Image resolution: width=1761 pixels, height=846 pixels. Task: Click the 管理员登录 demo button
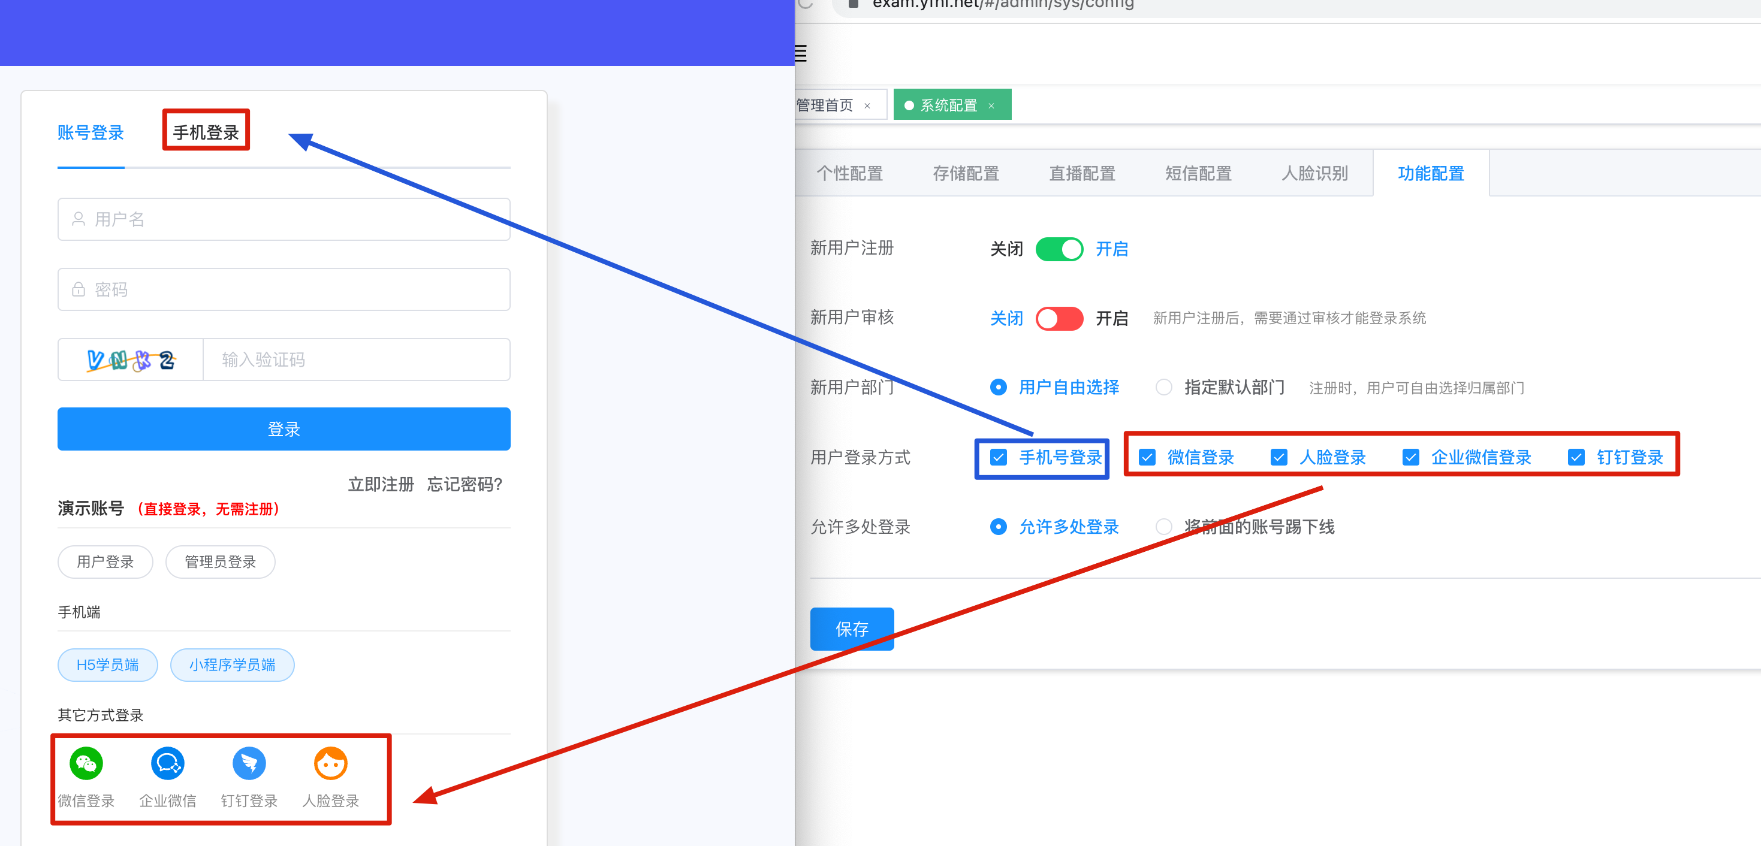click(220, 562)
